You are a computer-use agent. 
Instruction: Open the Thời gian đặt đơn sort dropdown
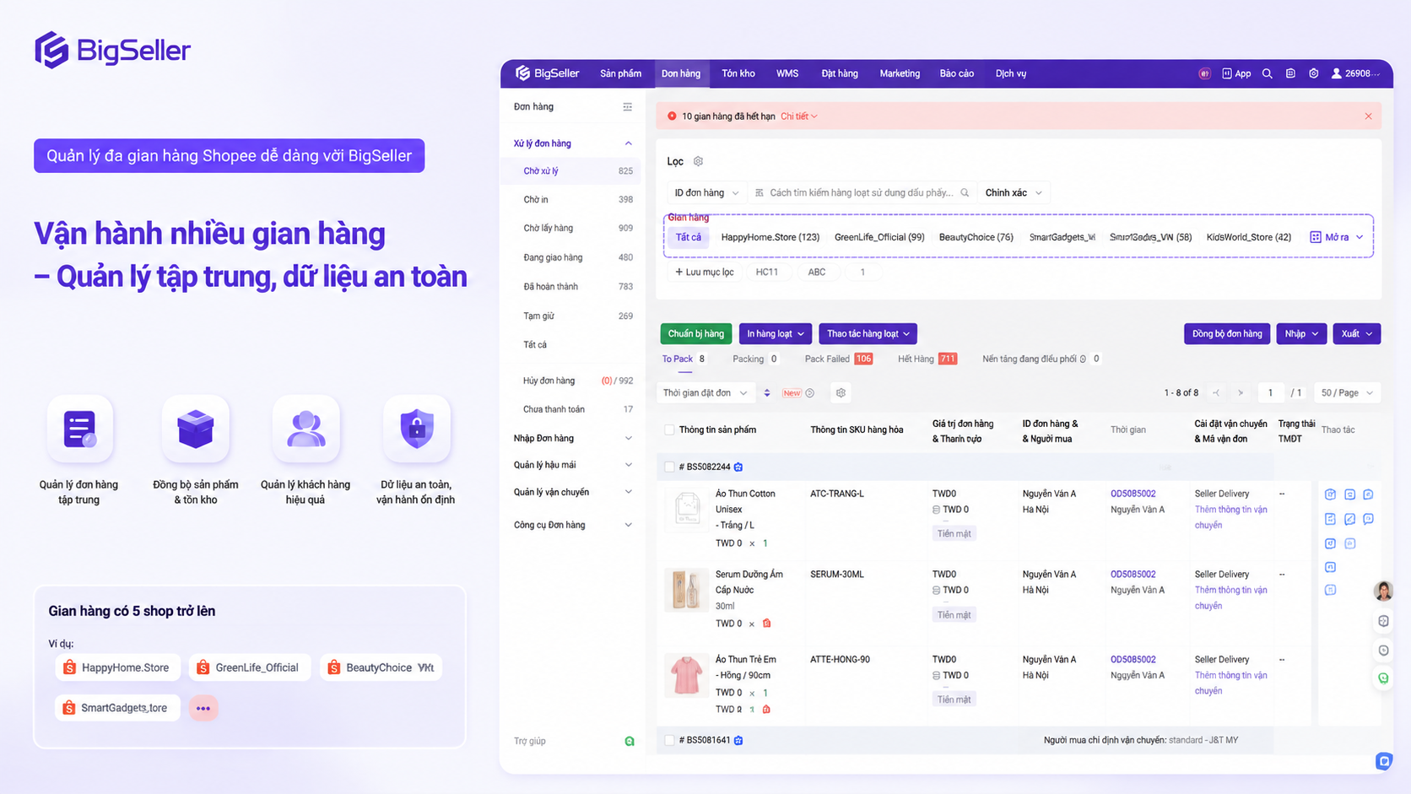coord(705,392)
